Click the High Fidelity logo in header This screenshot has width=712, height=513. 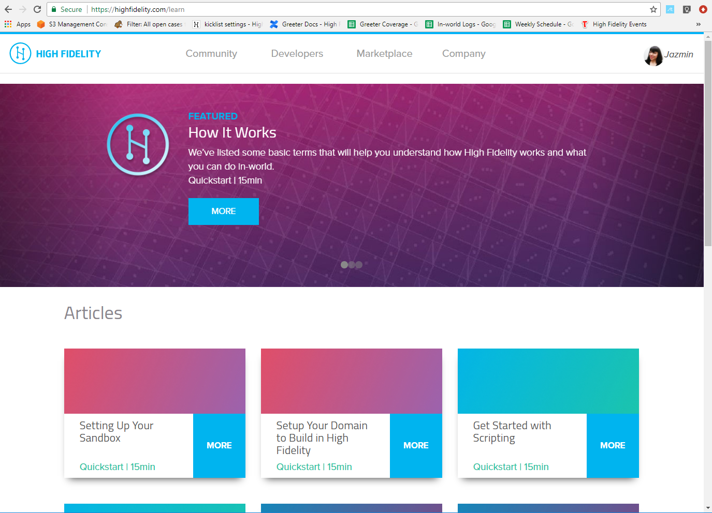point(21,53)
